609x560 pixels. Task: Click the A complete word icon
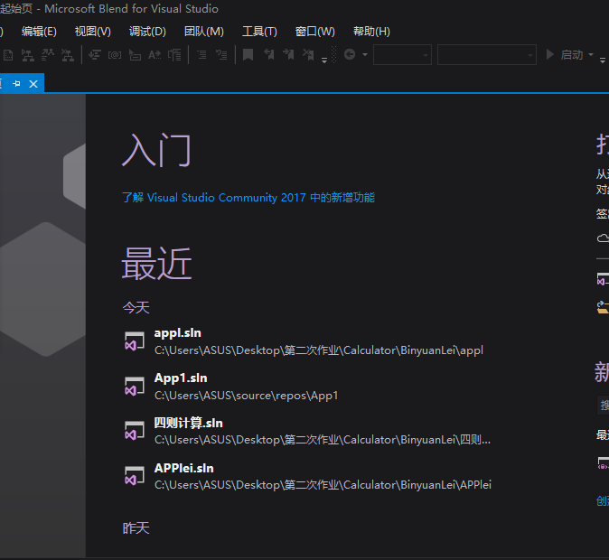155,55
